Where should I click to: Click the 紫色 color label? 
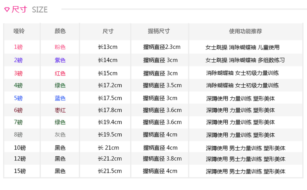pyautogui.click(x=60, y=60)
